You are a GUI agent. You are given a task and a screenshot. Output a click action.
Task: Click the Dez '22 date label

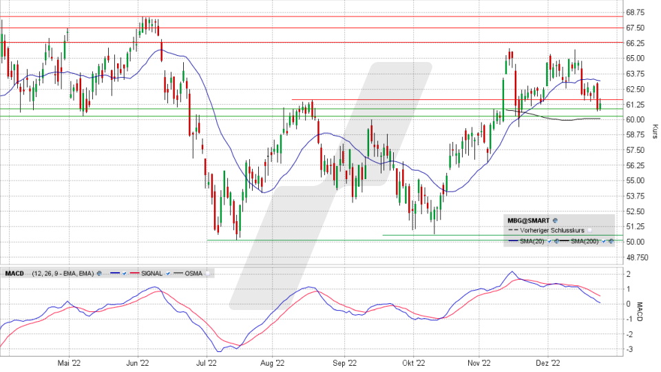(x=548, y=363)
